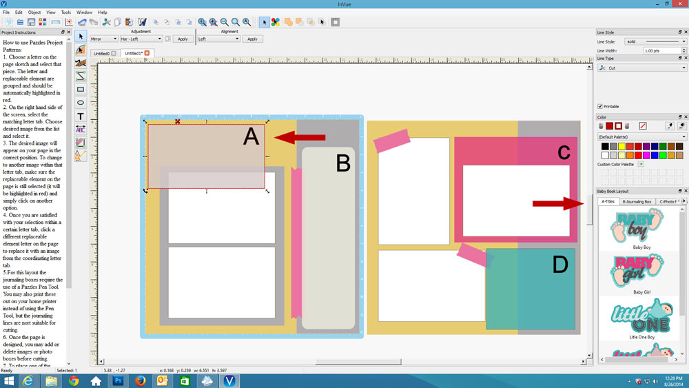Screen dimensions: 689x388
Task: Pick the yellow color swatch
Action: tap(621, 147)
